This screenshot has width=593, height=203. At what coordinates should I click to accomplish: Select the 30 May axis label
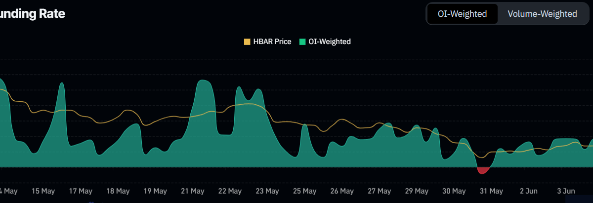click(454, 191)
